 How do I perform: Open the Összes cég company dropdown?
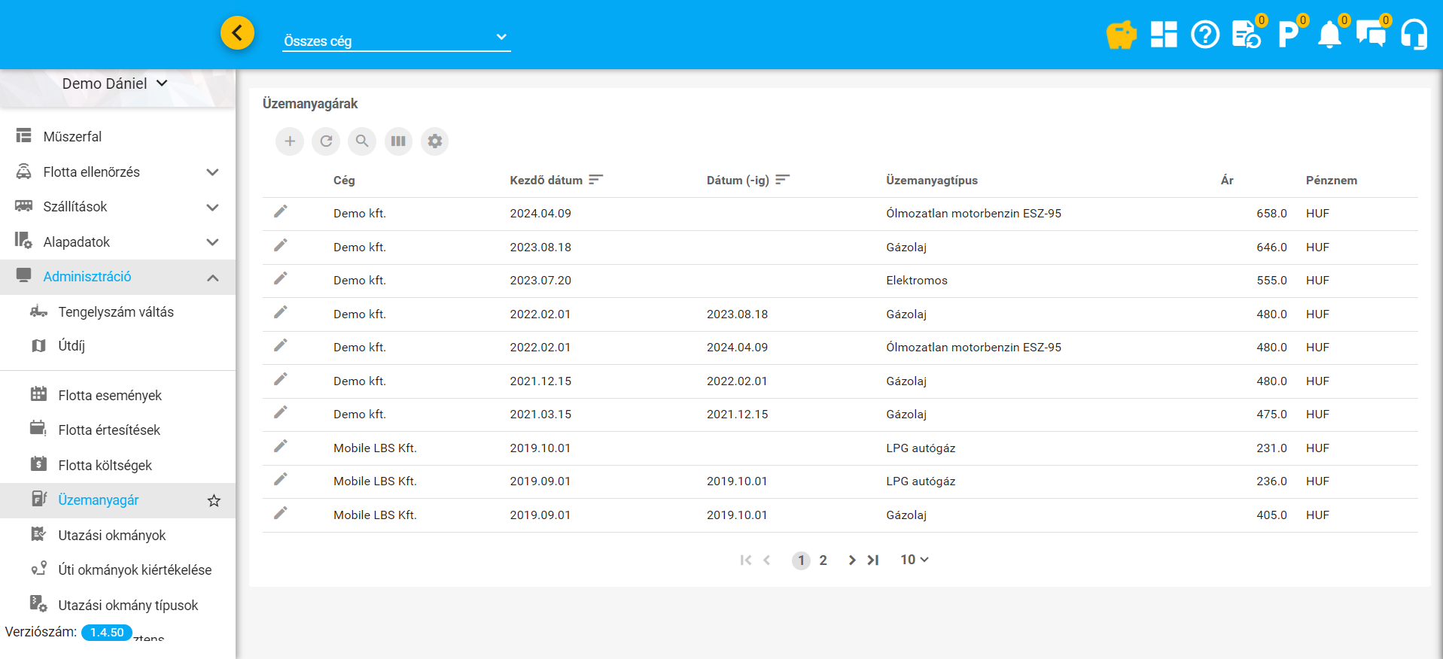[396, 41]
